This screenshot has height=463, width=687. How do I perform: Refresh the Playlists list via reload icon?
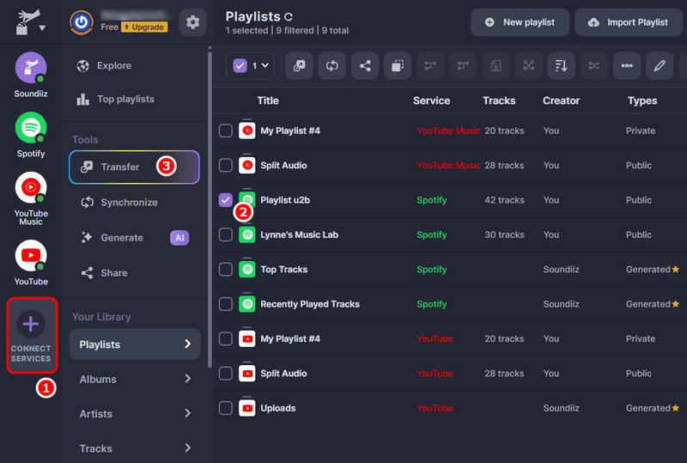coord(289,17)
